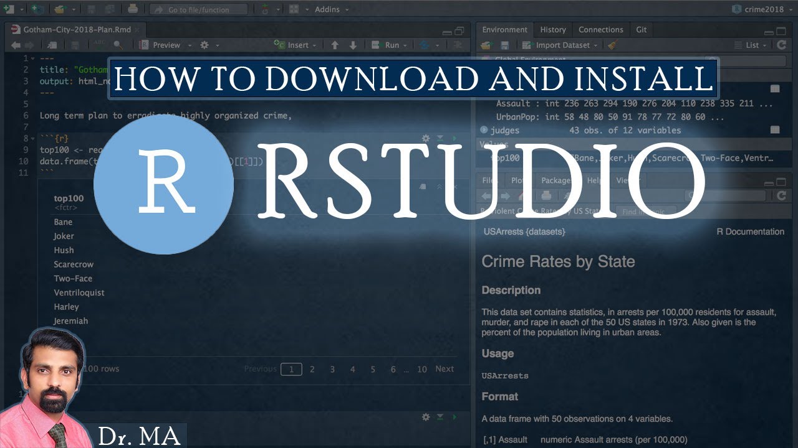
Task: Click the Find/Replace magnifier icon
Action: 118,45
